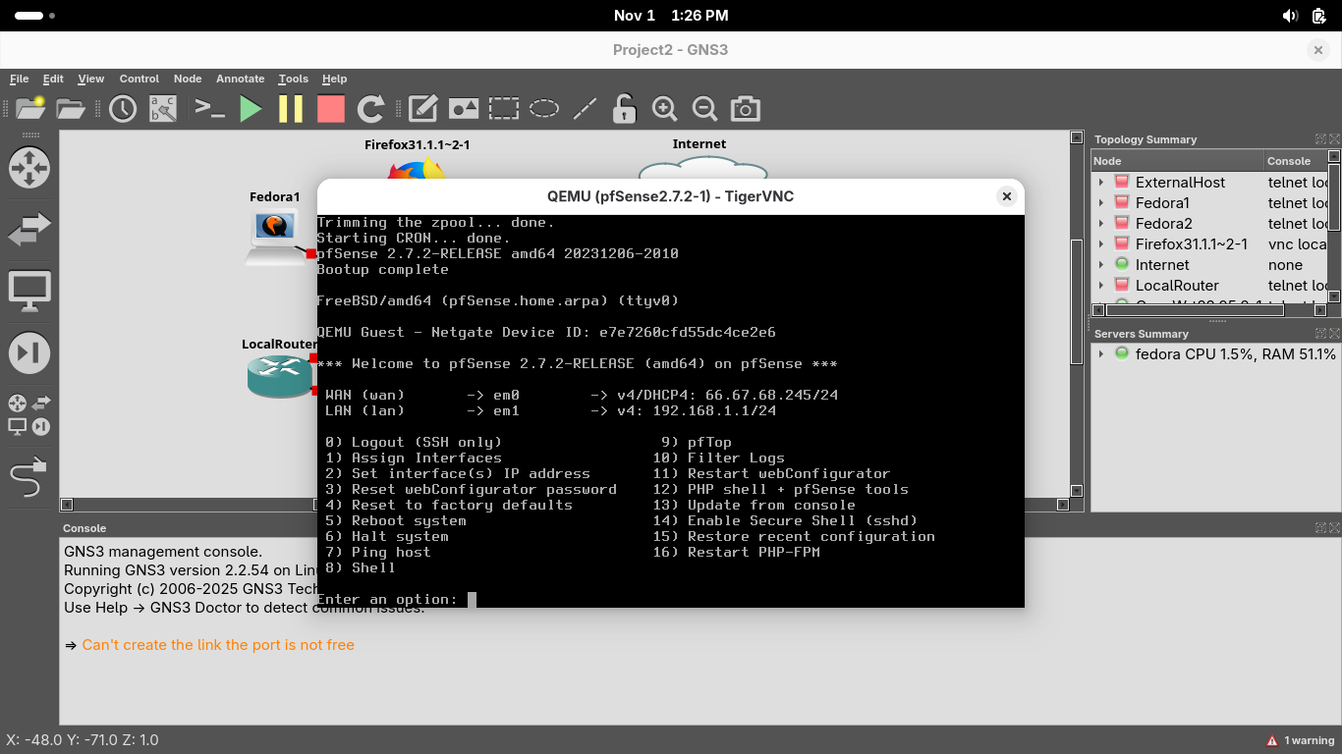Open the Tools menu
The image size is (1342, 754).
click(293, 79)
